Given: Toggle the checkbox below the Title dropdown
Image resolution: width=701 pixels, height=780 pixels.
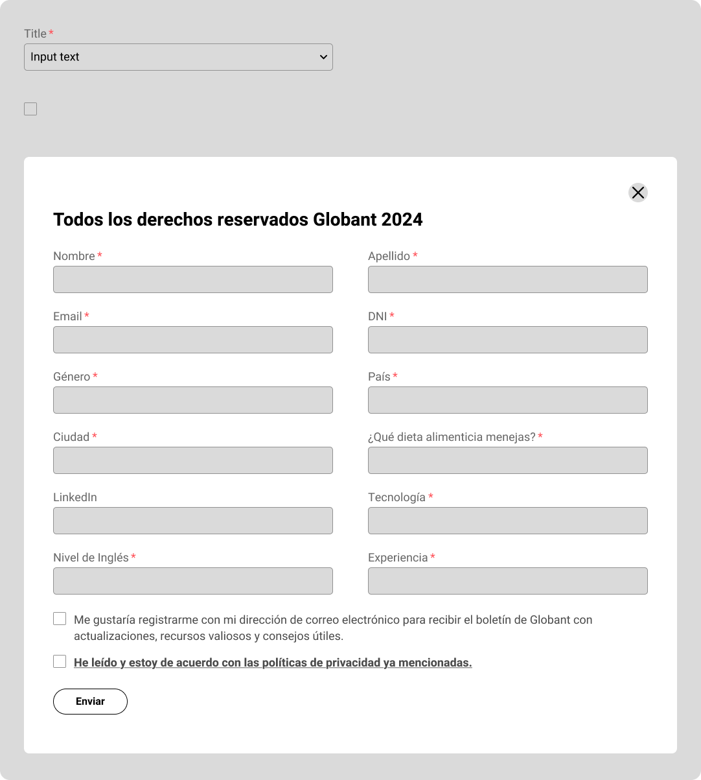Looking at the screenshot, I should coord(30,109).
